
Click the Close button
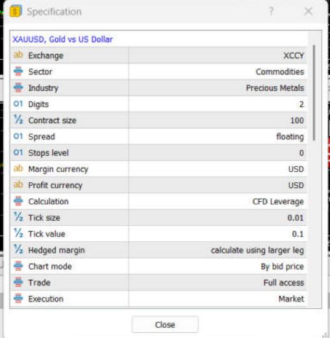(165, 324)
